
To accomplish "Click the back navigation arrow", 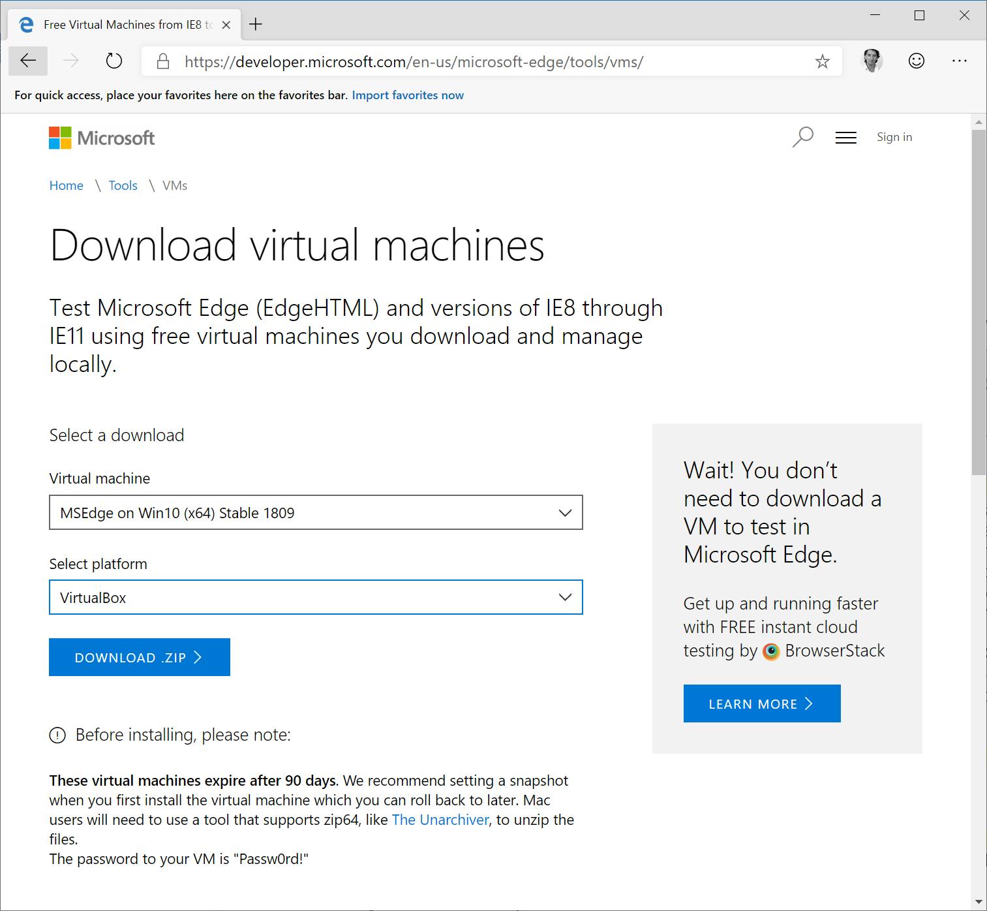I will tap(27, 61).
